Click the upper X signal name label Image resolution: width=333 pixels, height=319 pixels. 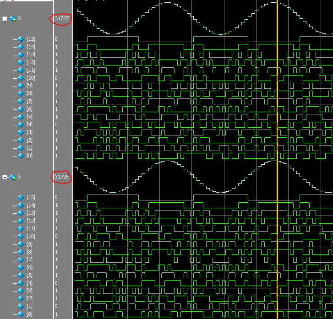[x=19, y=19]
